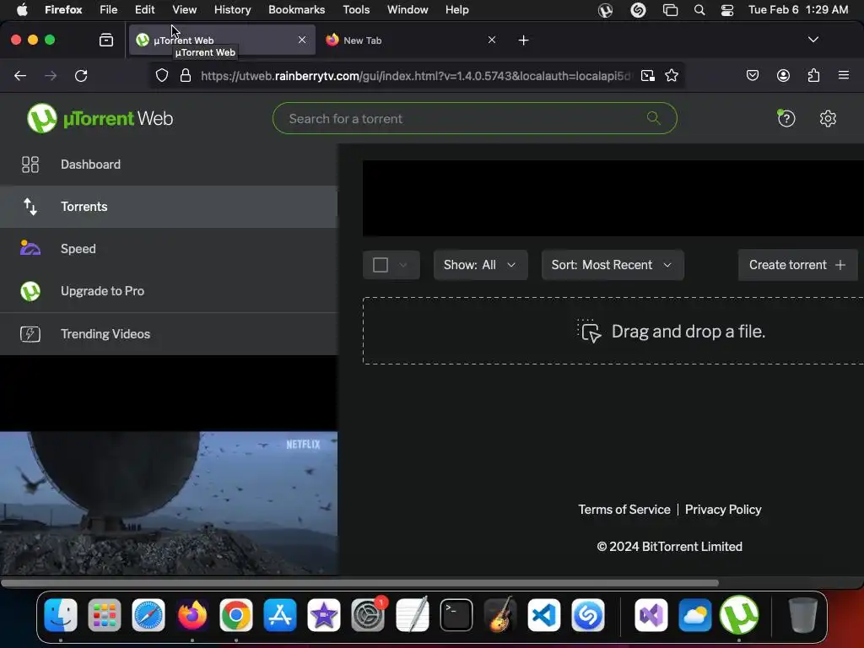Open System Settings from the dock
This screenshot has width=864, height=648.
click(368, 615)
